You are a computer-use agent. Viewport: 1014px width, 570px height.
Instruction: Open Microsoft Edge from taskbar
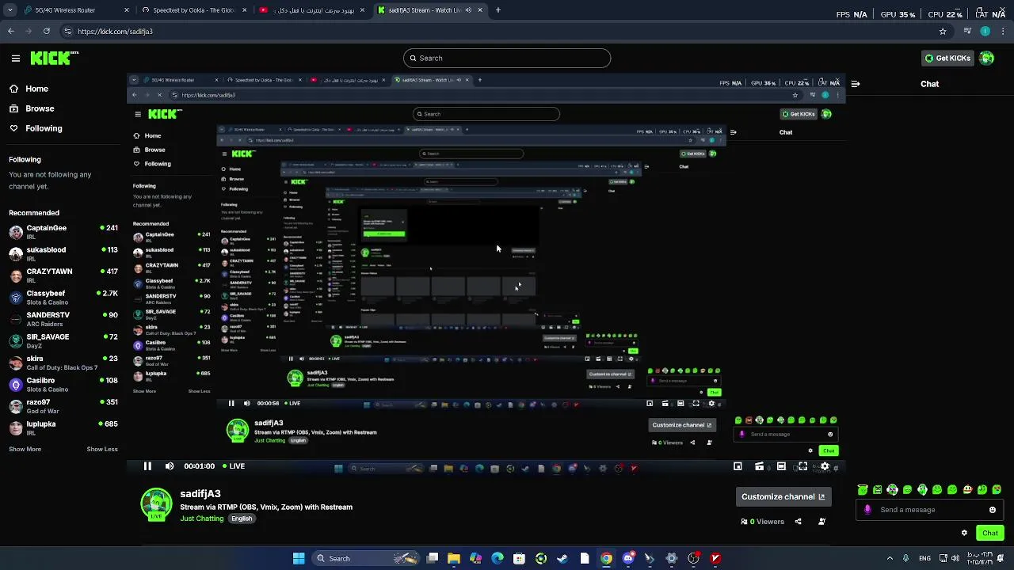(x=497, y=558)
